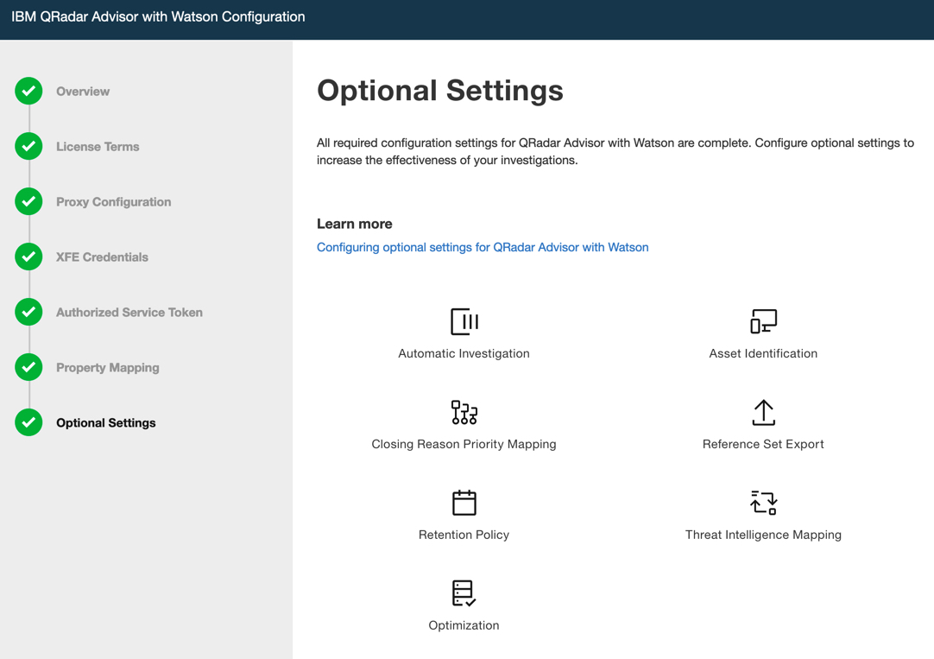Click the Threat Intelligence Mapping icon
Screen dimensions: 934x659
pos(763,503)
